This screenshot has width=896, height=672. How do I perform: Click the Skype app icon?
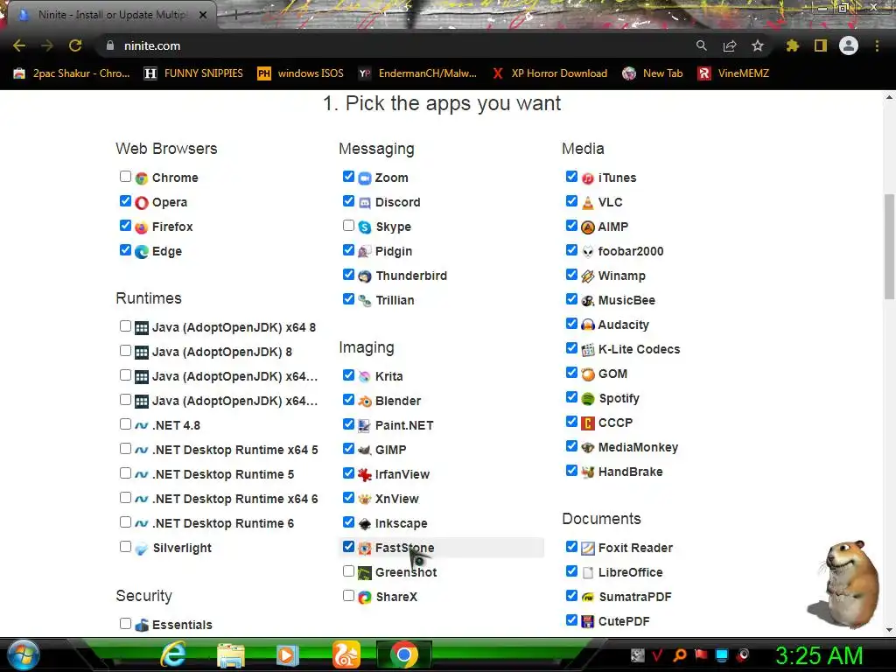365,227
